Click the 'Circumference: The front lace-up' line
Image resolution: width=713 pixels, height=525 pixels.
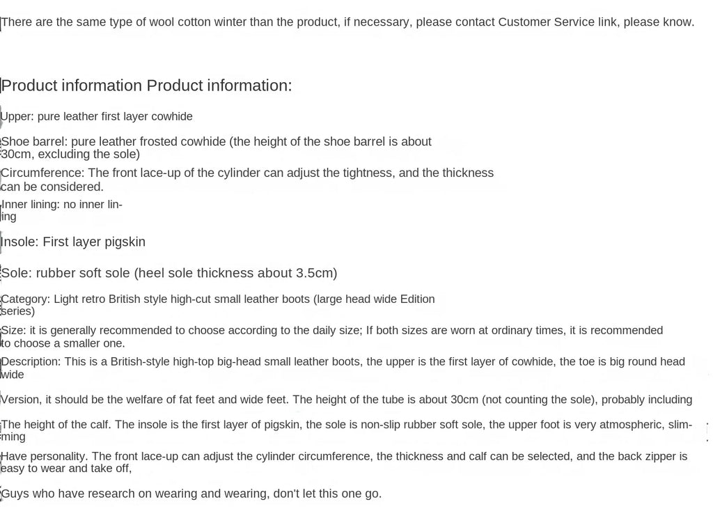pyautogui.click(x=247, y=173)
